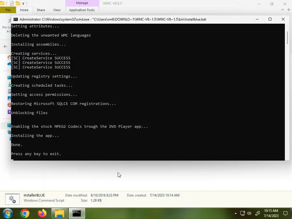
Task: Open the Customize Quick Access Toolbar dropdown arrow
Action: pos(23,3)
